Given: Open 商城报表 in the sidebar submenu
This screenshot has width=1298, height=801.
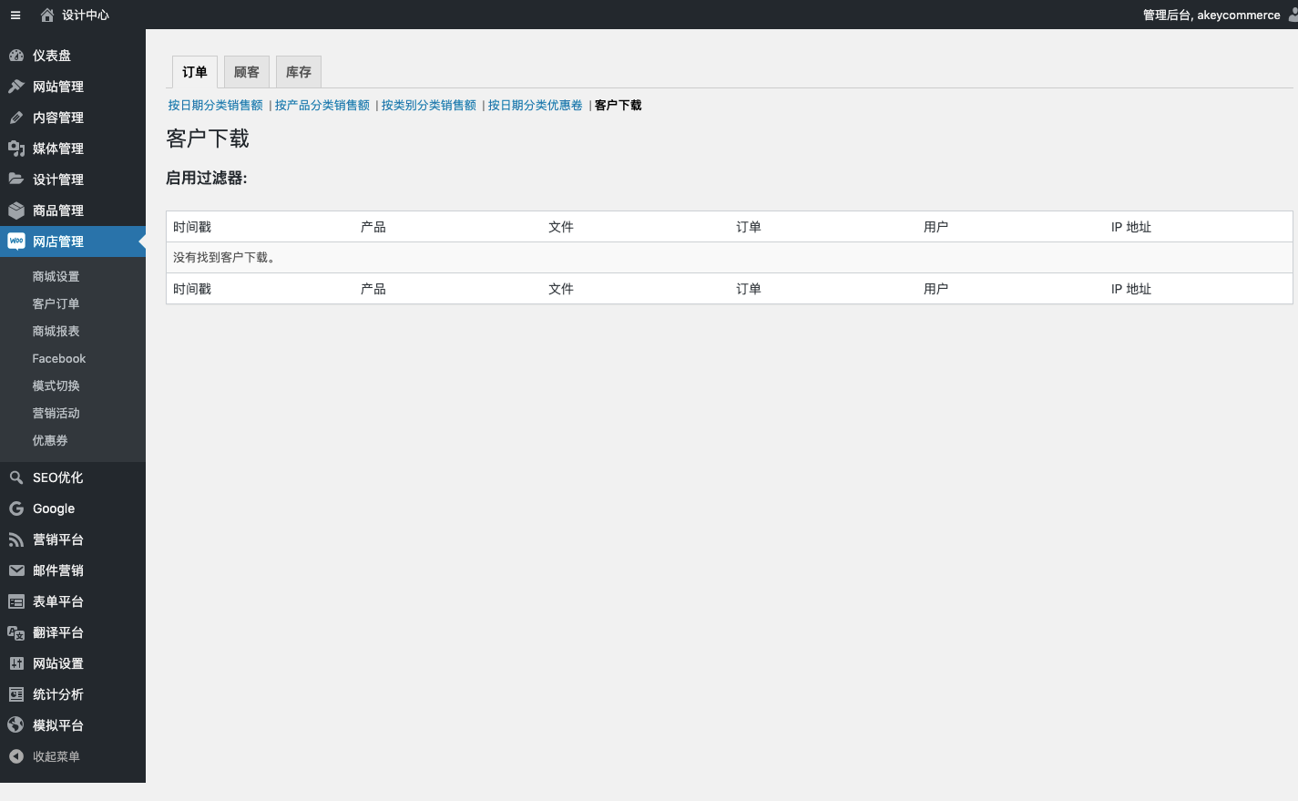Looking at the screenshot, I should [x=56, y=331].
